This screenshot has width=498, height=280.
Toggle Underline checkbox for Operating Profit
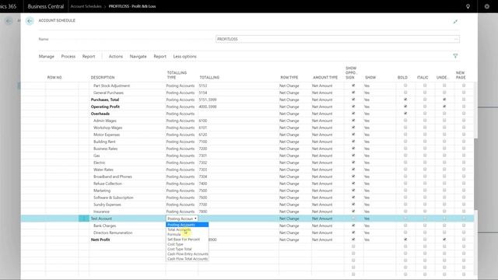pos(444,107)
